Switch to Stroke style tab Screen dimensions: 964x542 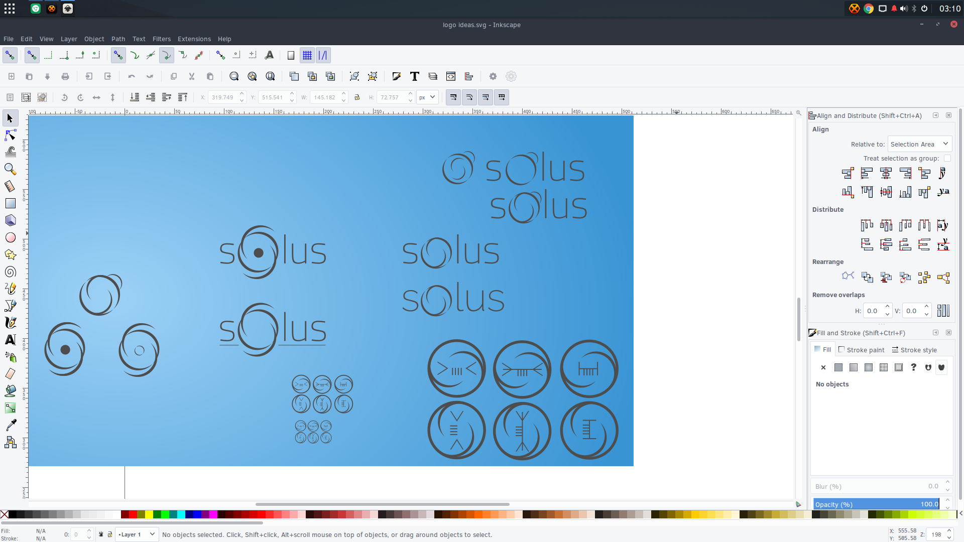click(914, 350)
